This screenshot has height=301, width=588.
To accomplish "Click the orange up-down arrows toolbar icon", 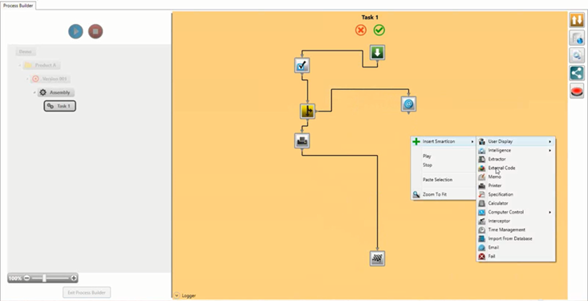I will [577, 20].
